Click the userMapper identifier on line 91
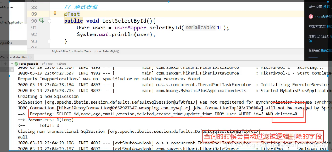 (x=130, y=28)
